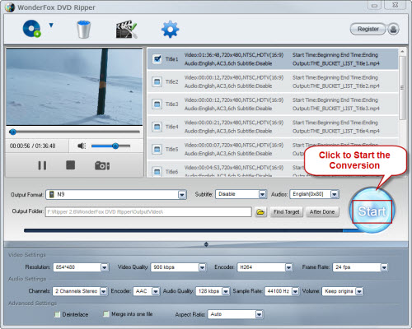Stop the video preview playback
This screenshot has width=412, height=329.
tap(70, 165)
